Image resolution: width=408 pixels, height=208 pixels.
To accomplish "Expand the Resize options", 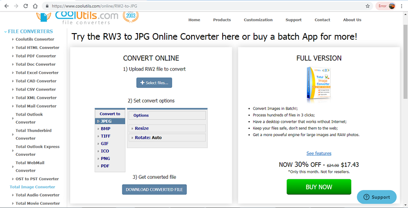I will pyautogui.click(x=141, y=128).
